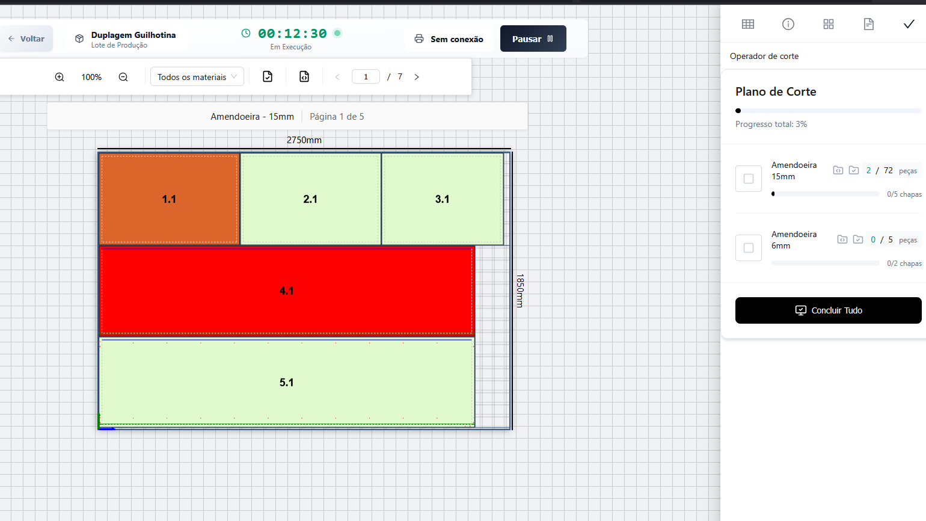Go to next page with right chevron
Image resolution: width=926 pixels, height=521 pixels.
417,77
